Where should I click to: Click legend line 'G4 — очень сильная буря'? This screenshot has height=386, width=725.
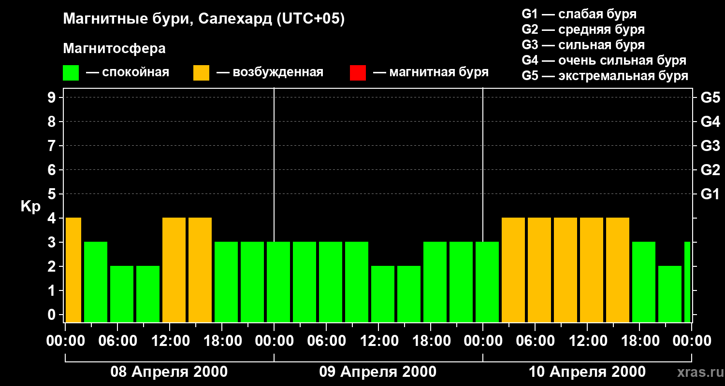click(604, 60)
